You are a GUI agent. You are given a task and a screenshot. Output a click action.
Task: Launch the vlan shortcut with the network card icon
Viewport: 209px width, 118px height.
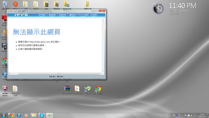(88, 90)
